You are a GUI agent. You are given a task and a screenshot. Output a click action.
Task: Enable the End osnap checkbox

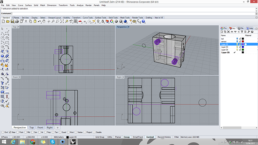3,132
